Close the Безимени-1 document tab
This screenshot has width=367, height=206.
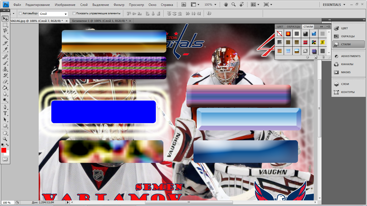(130, 21)
